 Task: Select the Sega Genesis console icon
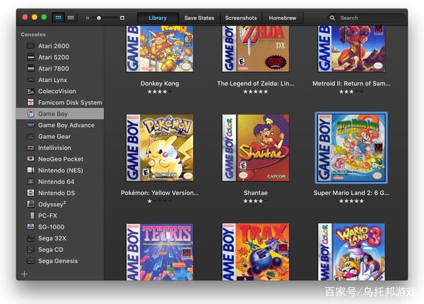(x=31, y=261)
